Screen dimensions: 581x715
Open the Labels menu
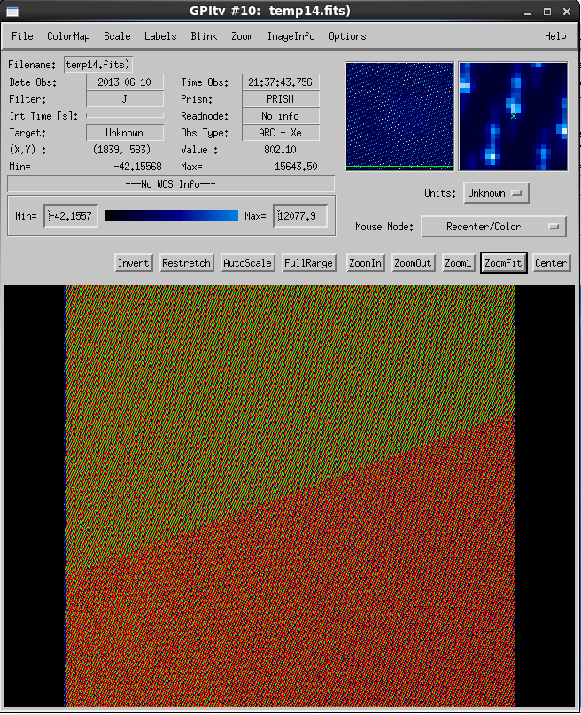tap(160, 36)
